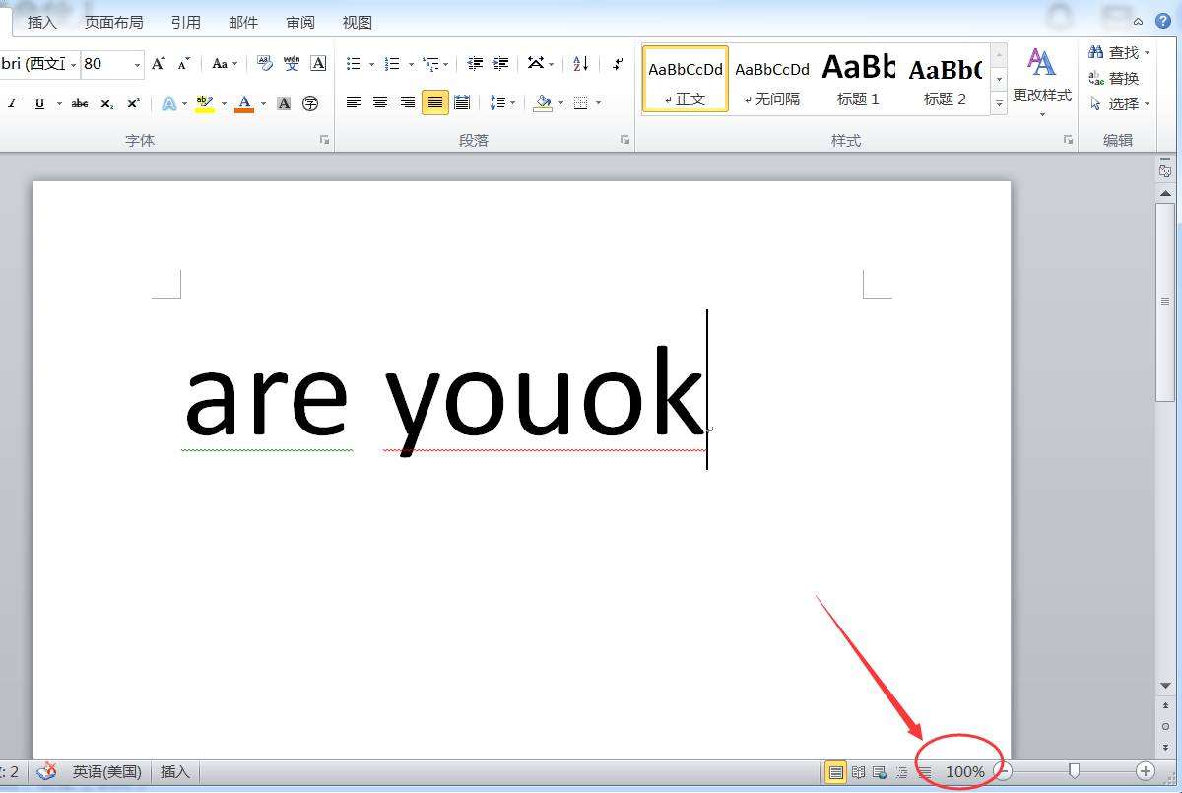Open the font name dropdown
This screenshot has width=1182, height=793.
[x=74, y=65]
